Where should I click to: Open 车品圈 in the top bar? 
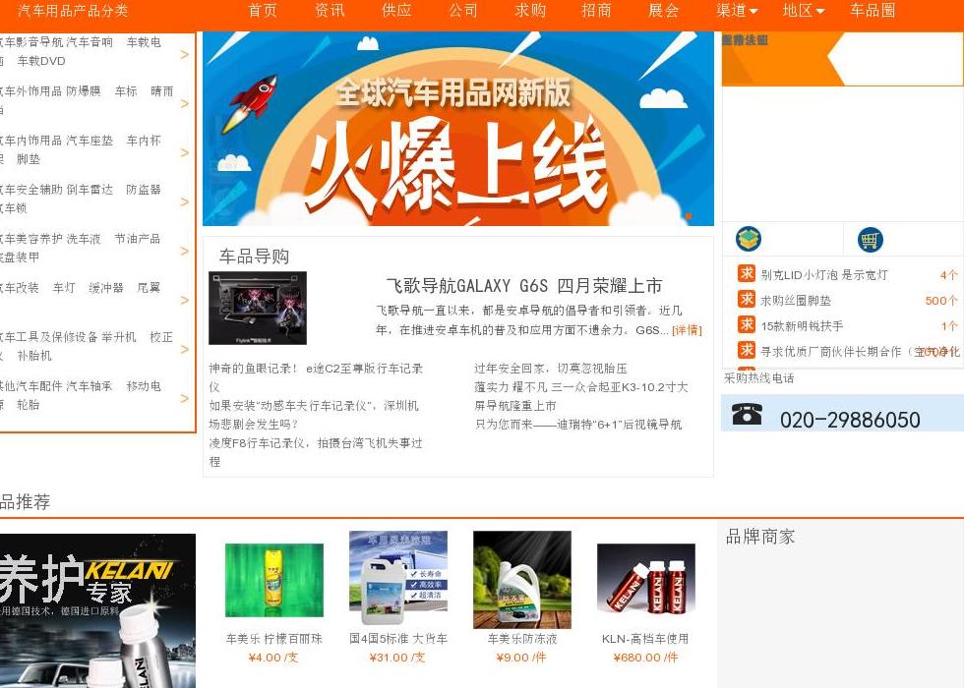point(873,11)
